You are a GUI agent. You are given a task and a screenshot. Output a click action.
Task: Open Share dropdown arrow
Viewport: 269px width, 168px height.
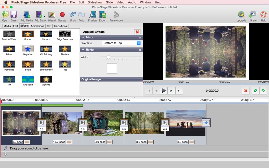click(257, 13)
